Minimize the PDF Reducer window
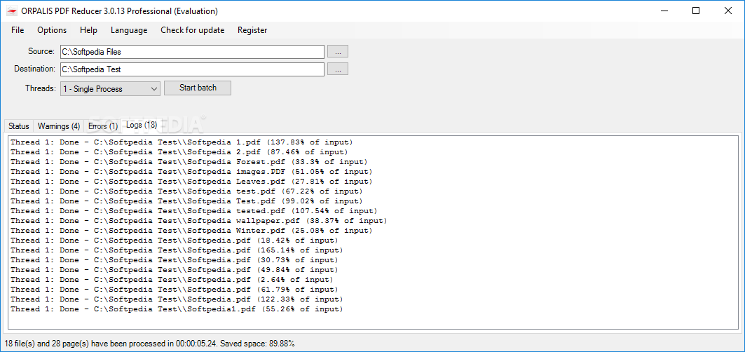Screen dimensions: 745x352 point(663,11)
